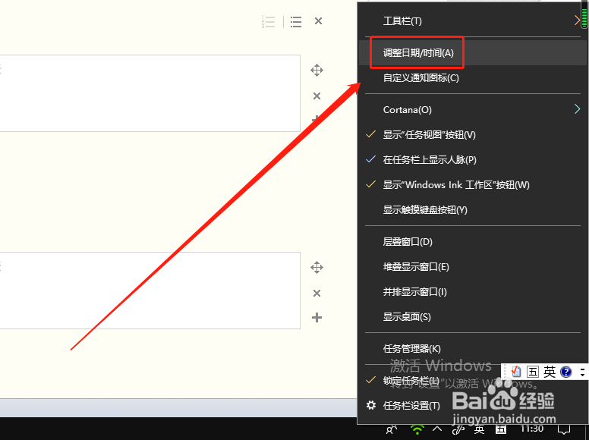Image resolution: width=589 pixels, height=440 pixels.
Task: Click 显示桌面(S) in context menu
Action: click(x=473, y=317)
